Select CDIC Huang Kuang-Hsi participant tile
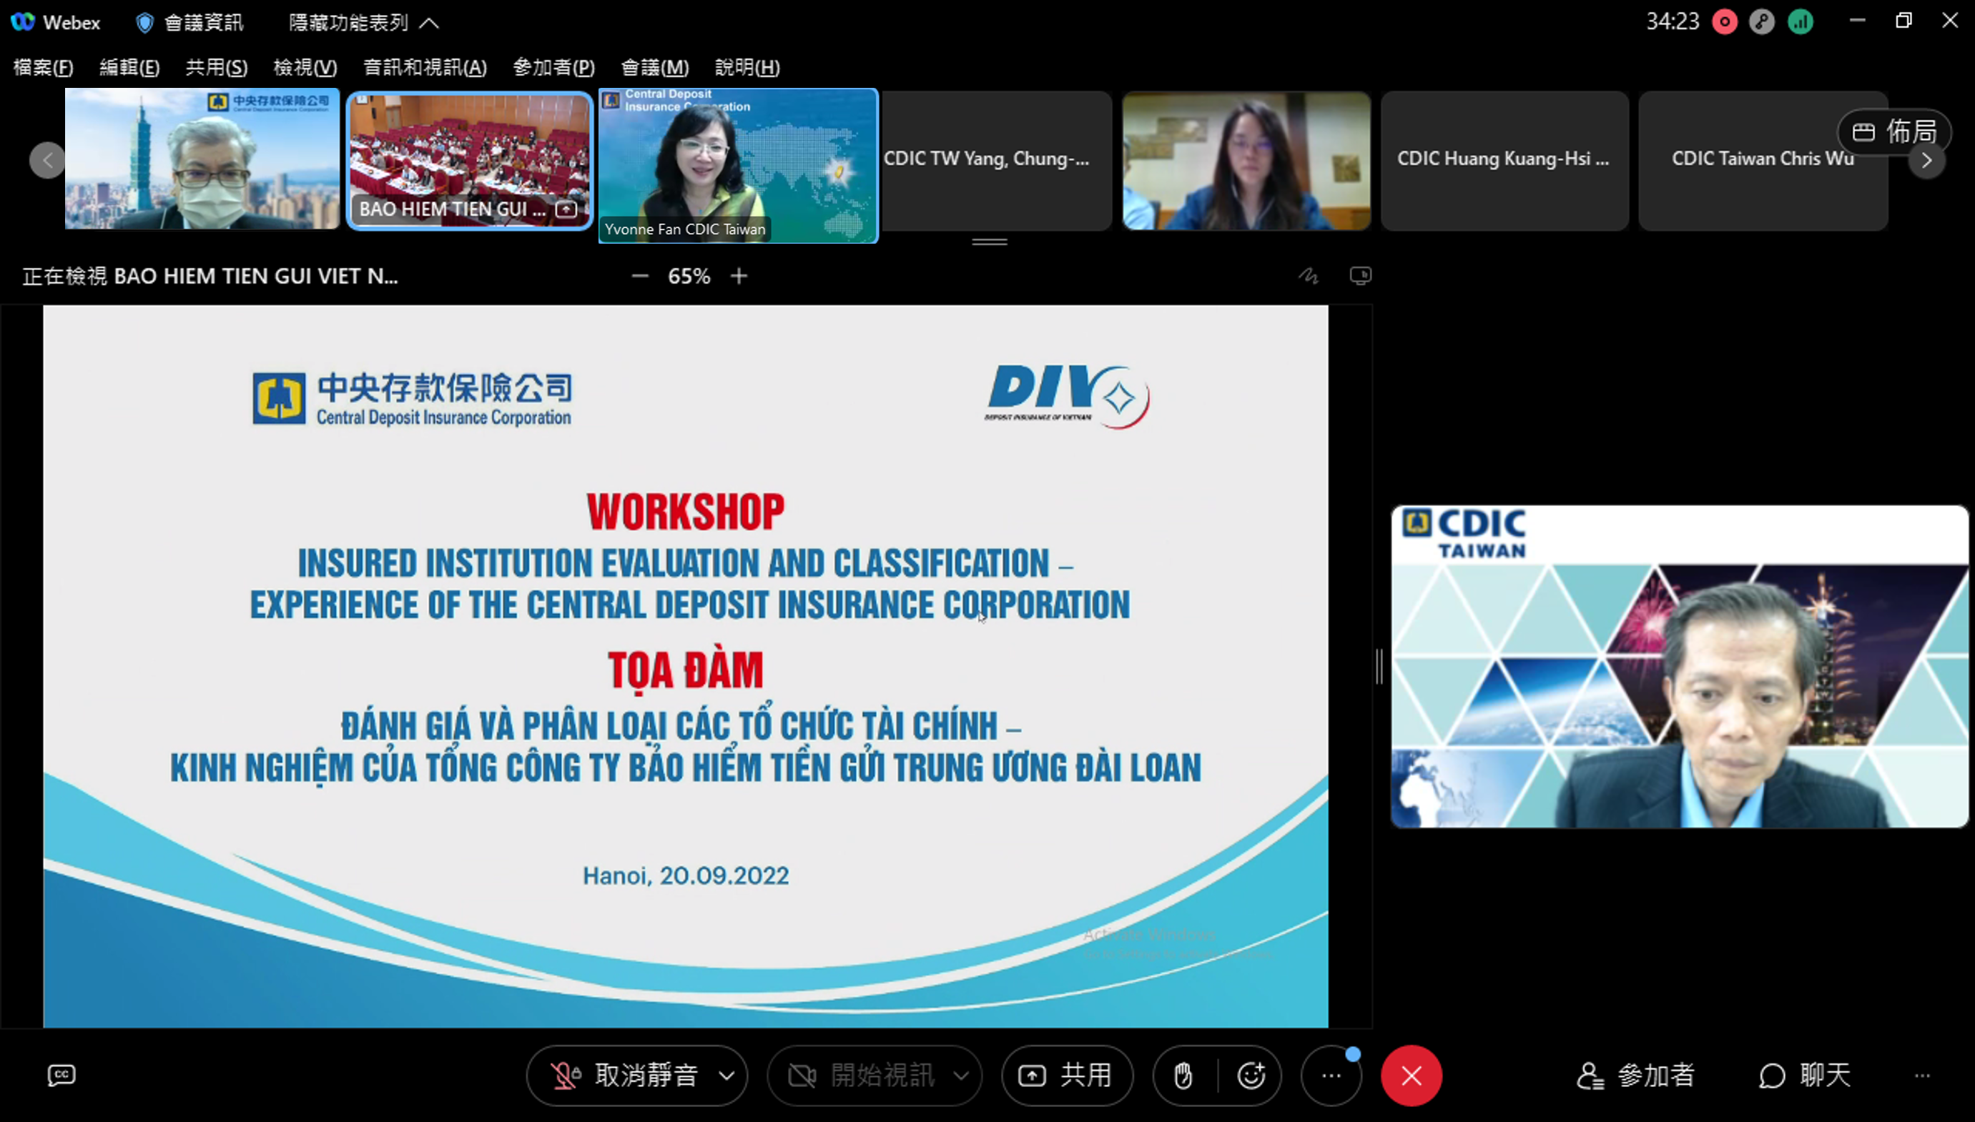 (1504, 160)
